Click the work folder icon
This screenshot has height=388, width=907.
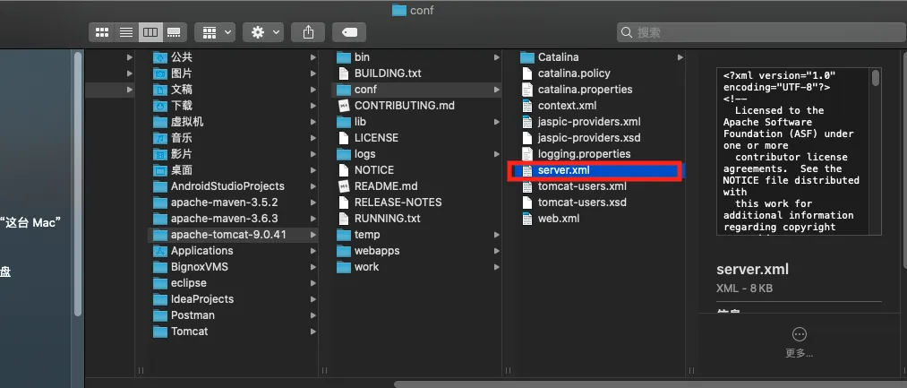coord(344,267)
